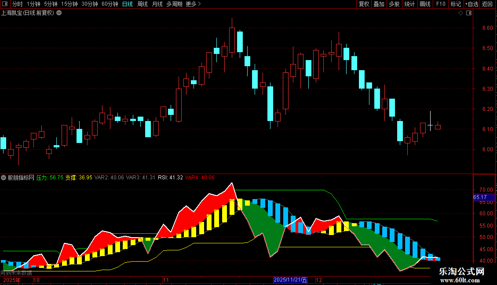Click the 6.00 price axis label
Screen dimensions: 497x285
(x=487, y=150)
